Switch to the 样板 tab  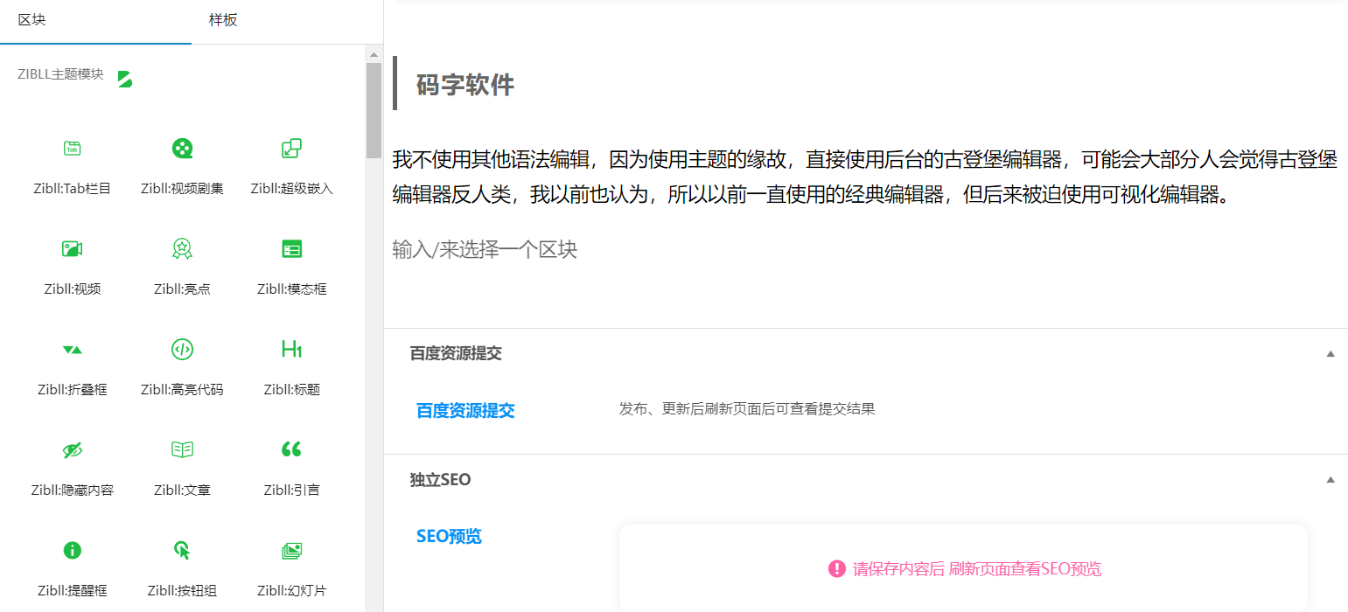click(223, 19)
